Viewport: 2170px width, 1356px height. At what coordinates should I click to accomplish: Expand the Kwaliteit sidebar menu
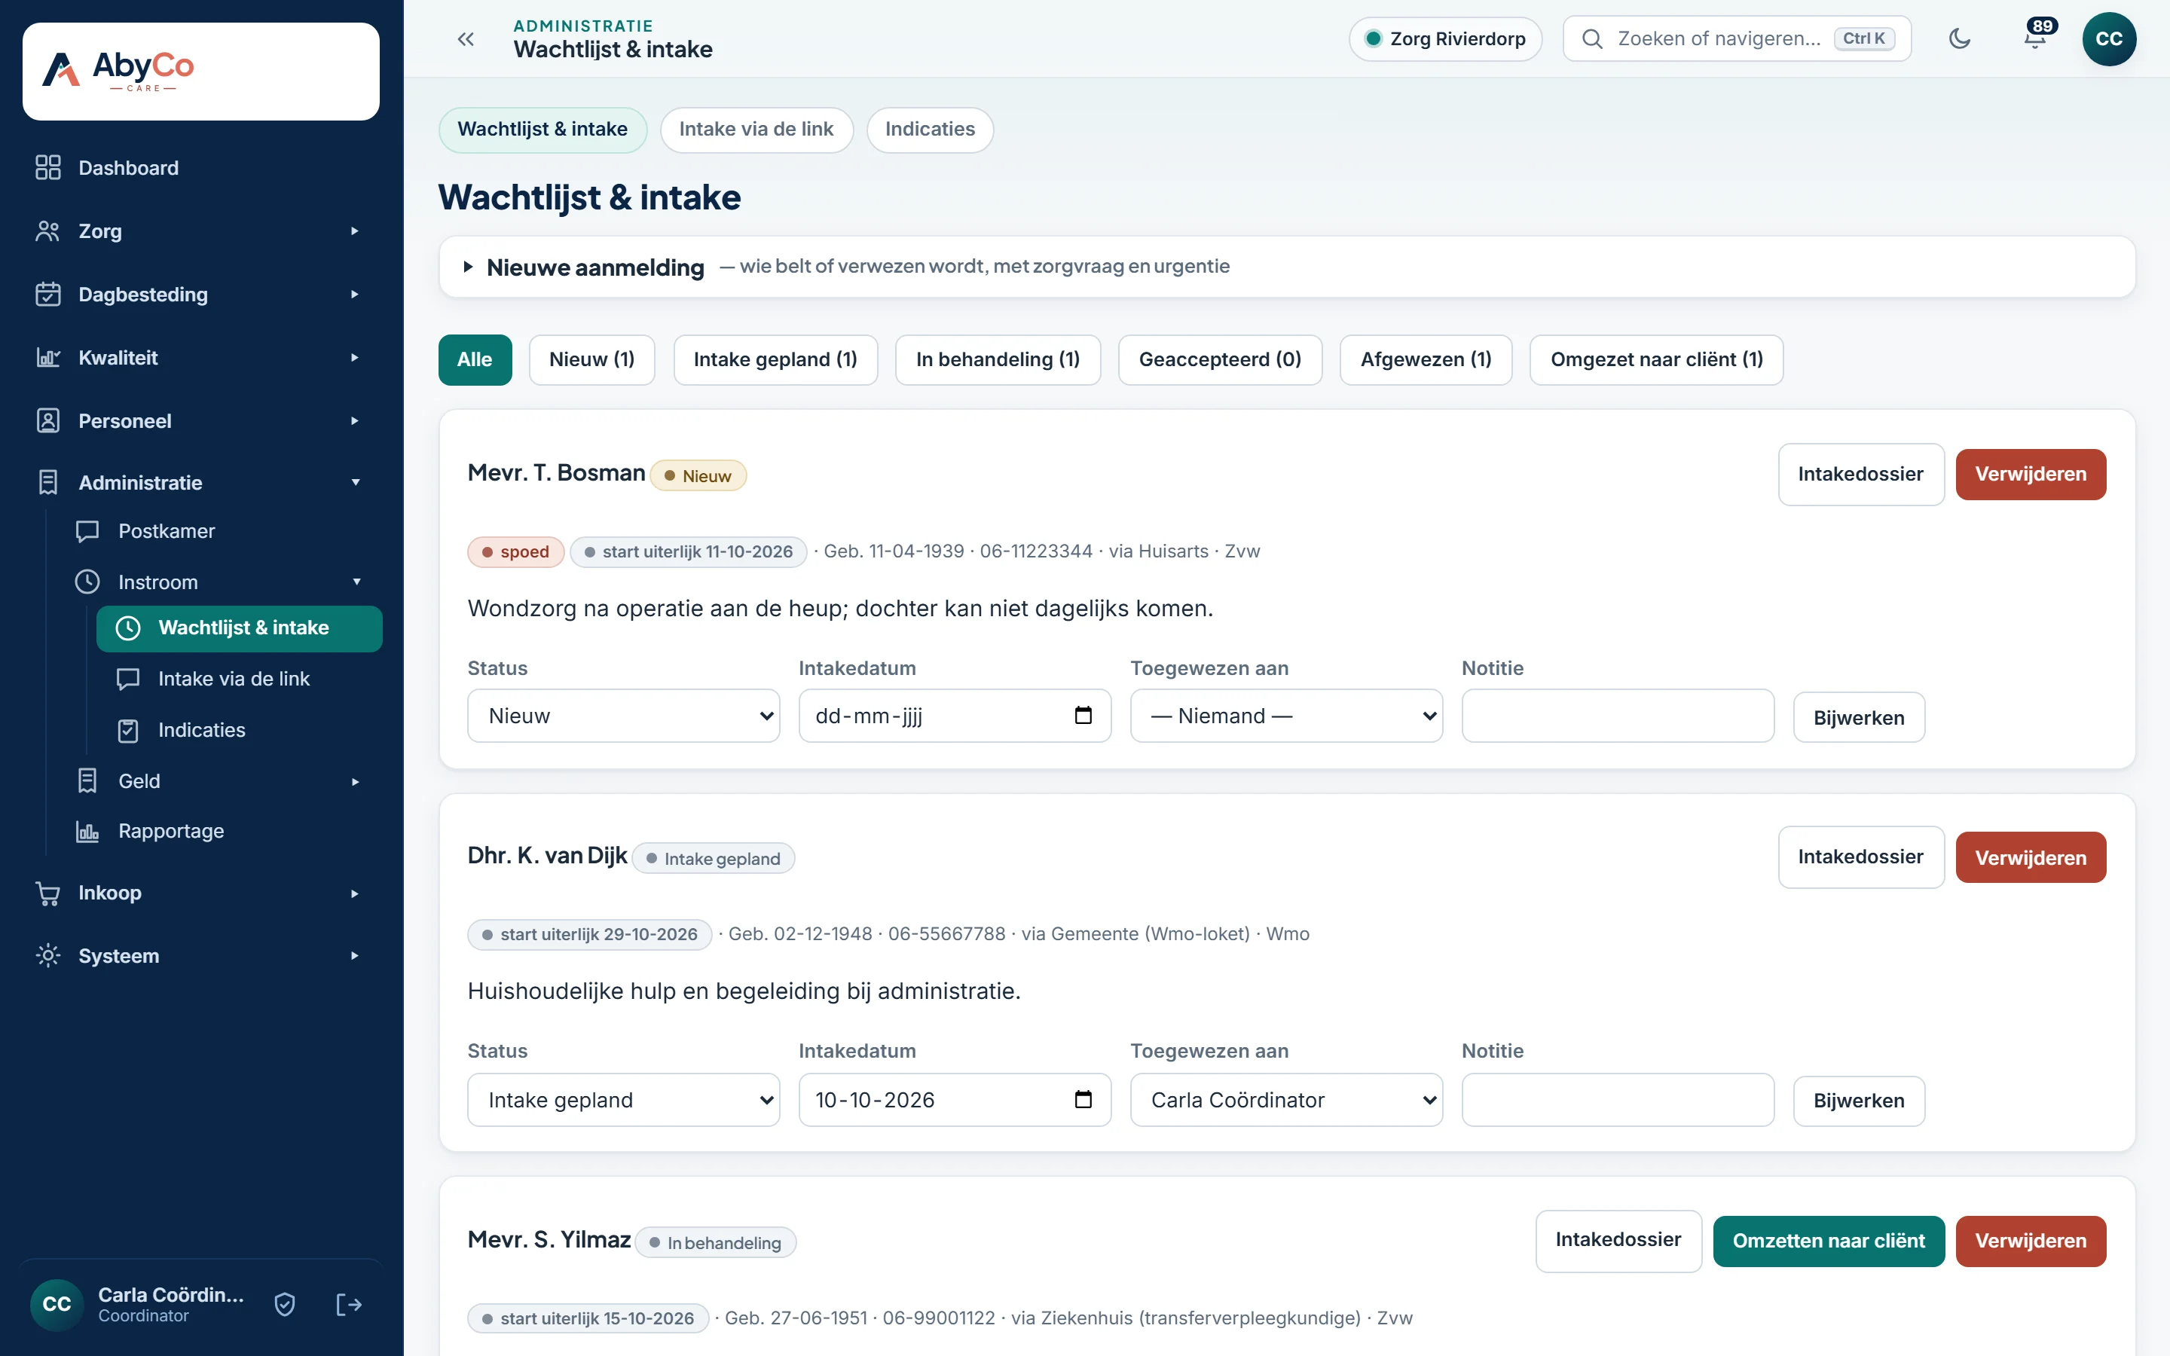click(x=197, y=358)
